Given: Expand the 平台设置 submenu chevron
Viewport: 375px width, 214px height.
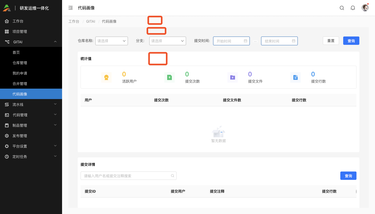Looking at the screenshot, I should pos(55,146).
